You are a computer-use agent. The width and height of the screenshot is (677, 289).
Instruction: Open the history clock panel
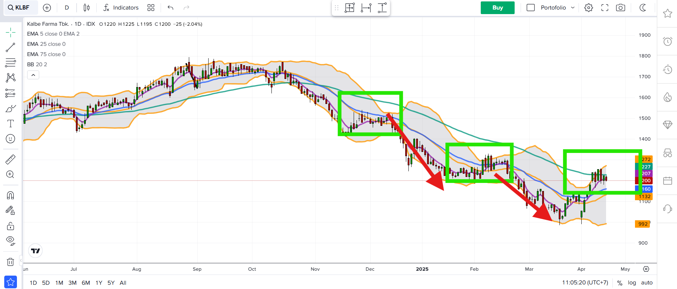point(667,69)
